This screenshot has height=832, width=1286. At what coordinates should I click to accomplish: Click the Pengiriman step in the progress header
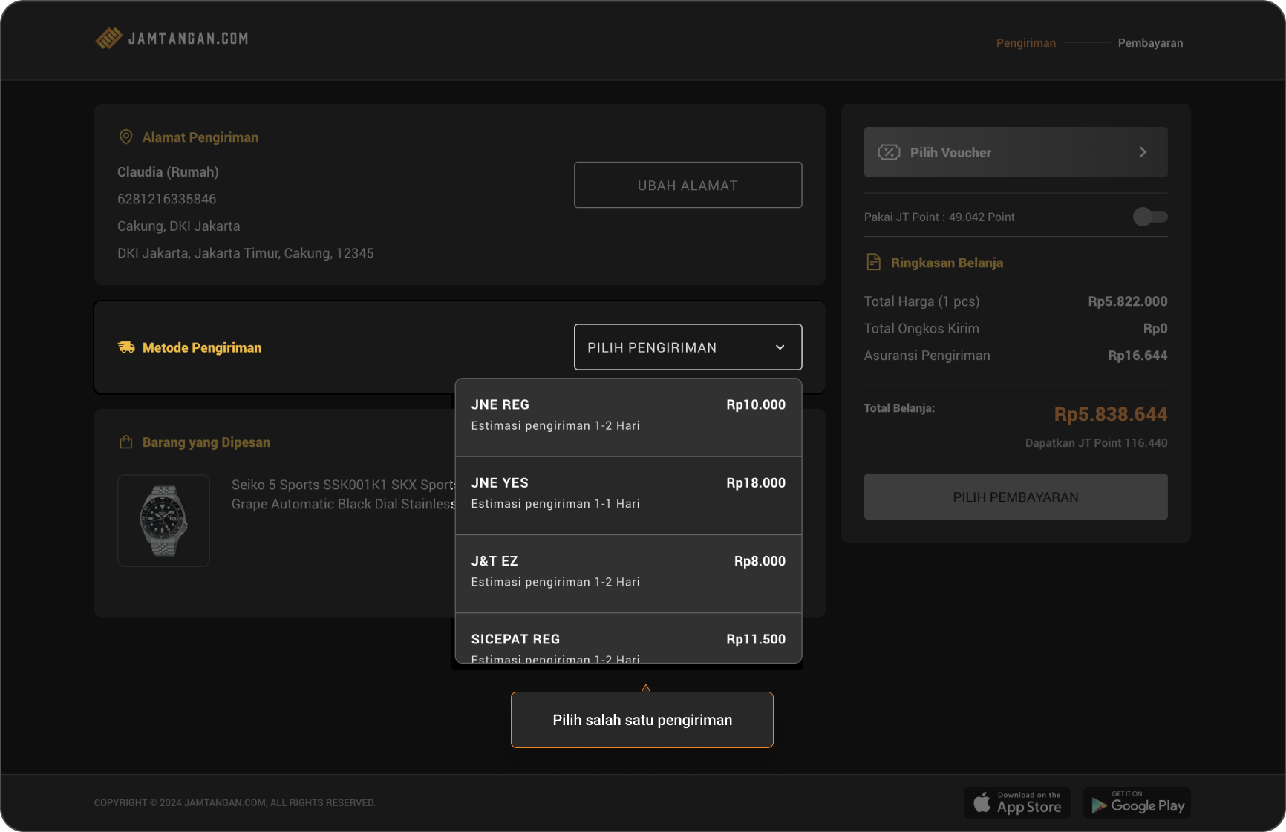[x=1025, y=43]
